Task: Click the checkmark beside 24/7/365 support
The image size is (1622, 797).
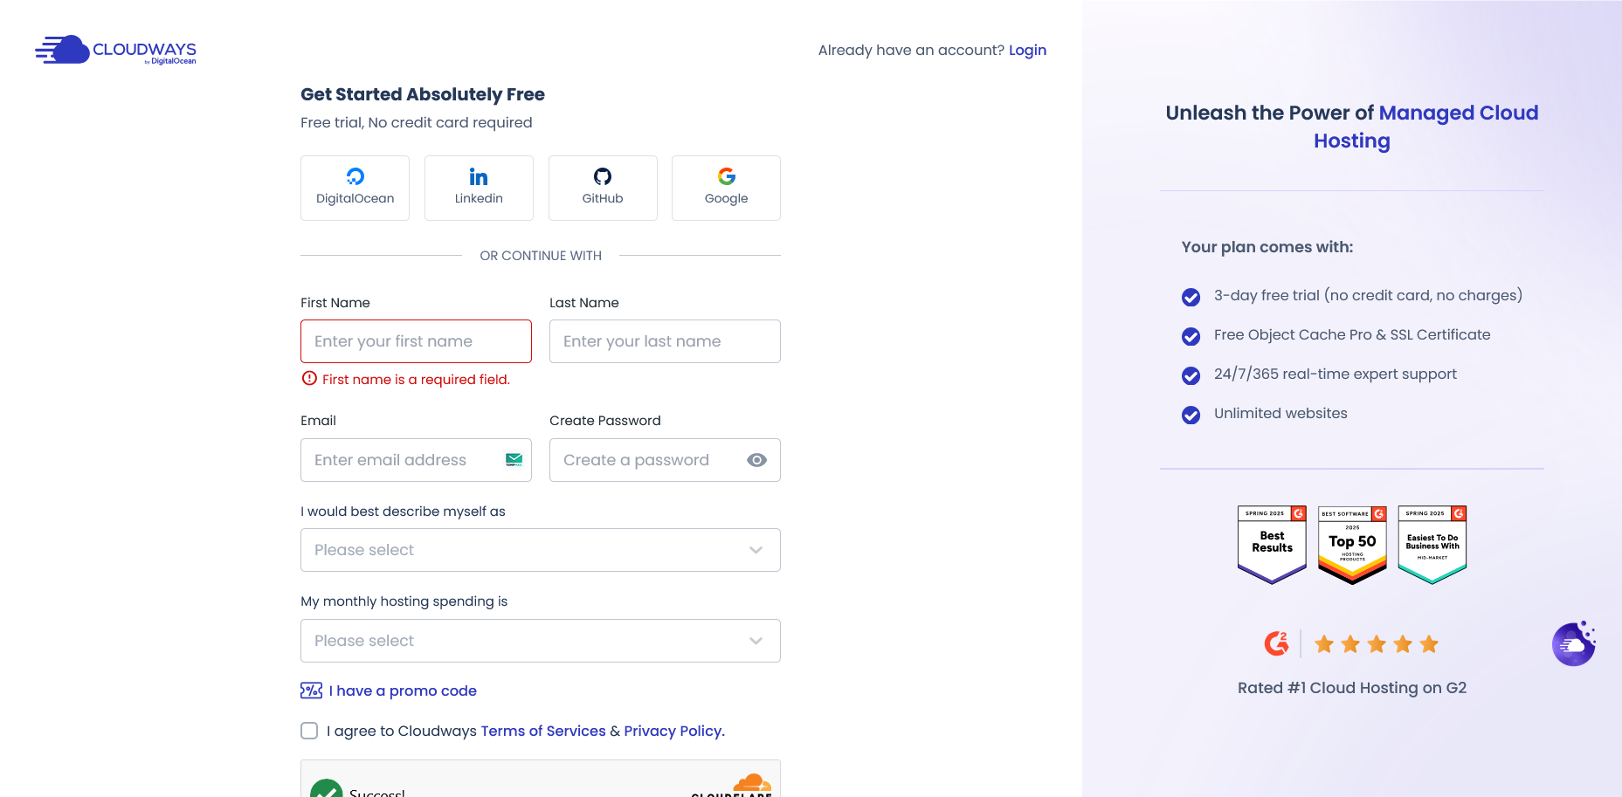Action: click(1191, 375)
